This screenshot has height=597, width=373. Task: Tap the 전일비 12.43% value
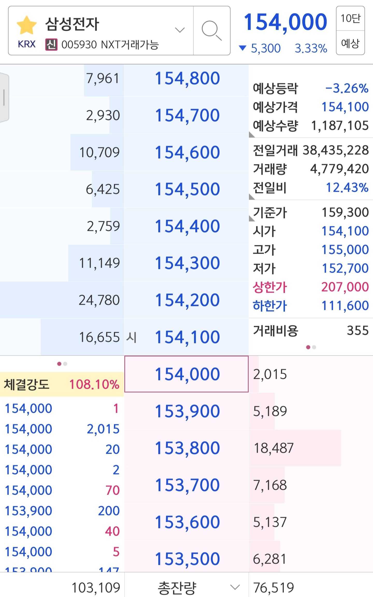tap(347, 188)
